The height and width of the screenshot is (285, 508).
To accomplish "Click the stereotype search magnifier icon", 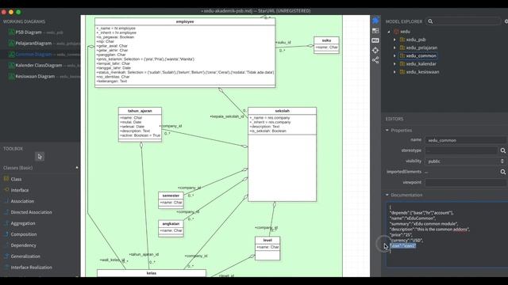I will 502,150.
